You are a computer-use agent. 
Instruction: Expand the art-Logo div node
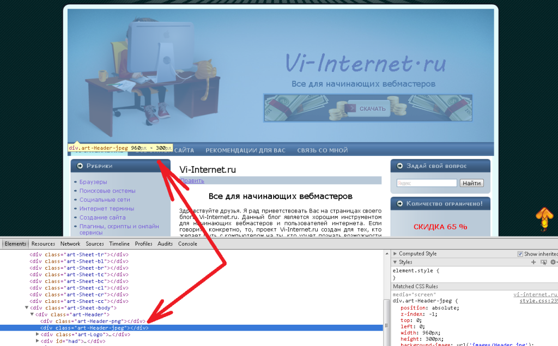[x=38, y=335]
